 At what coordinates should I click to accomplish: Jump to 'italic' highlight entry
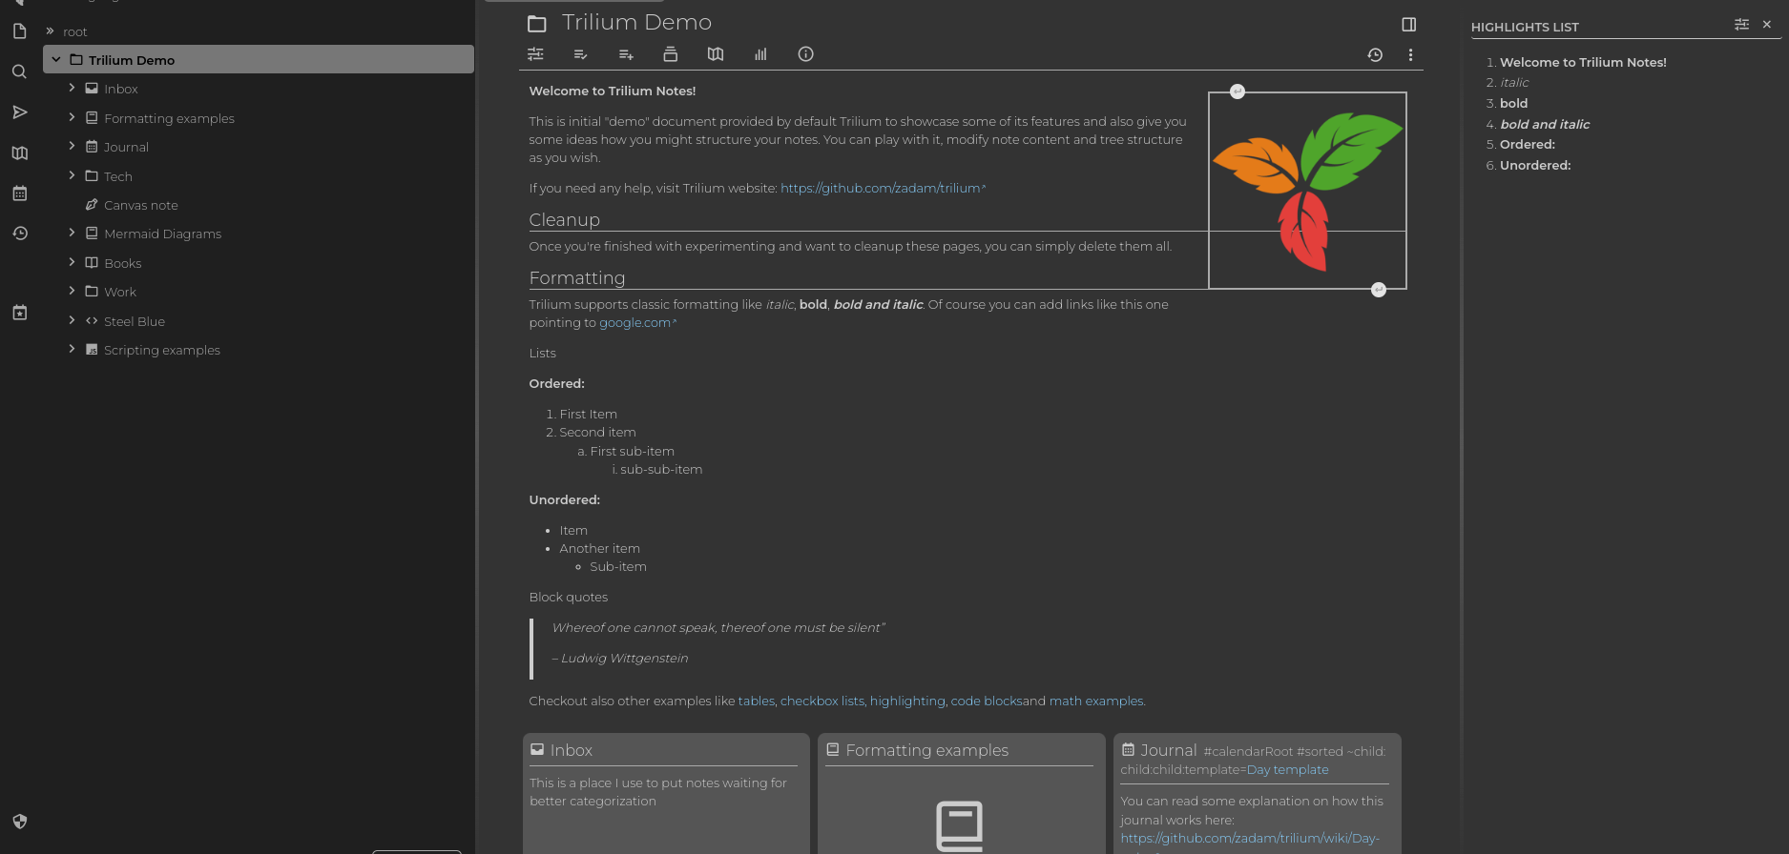point(1514,83)
